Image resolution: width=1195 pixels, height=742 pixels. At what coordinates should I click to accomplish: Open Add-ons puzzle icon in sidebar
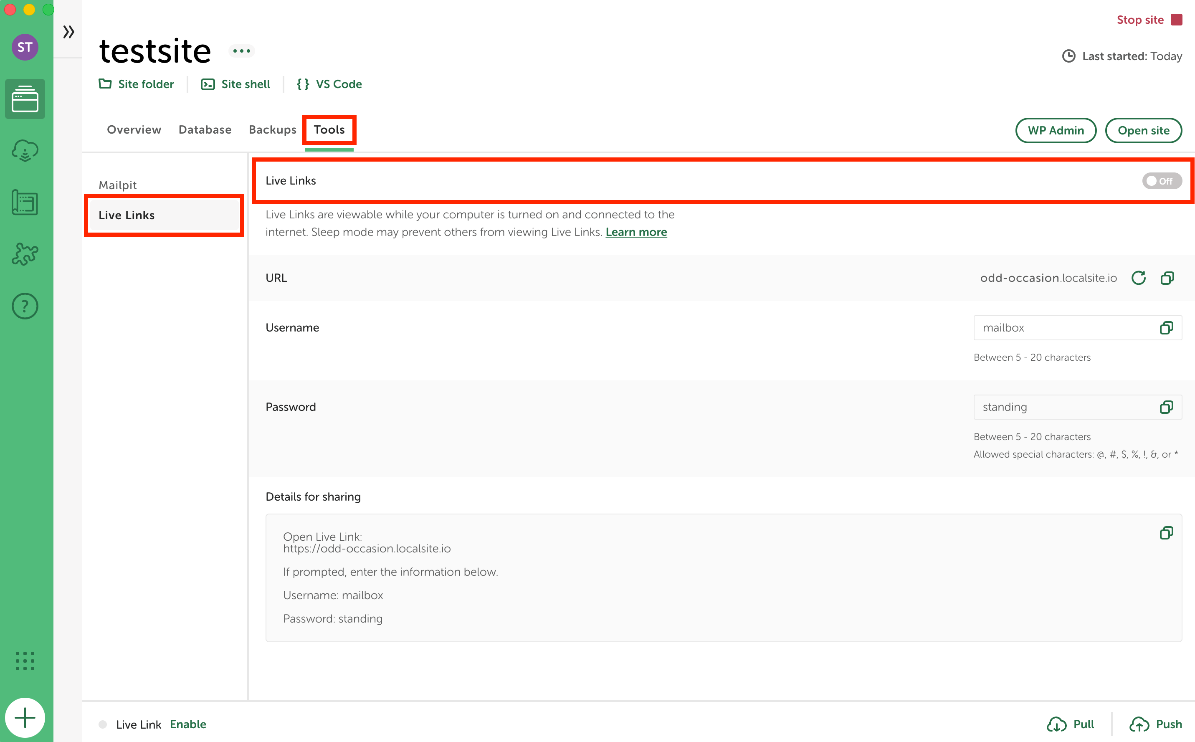click(x=25, y=254)
